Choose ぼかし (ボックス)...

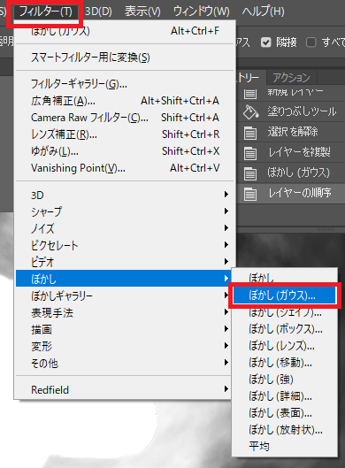(284, 329)
